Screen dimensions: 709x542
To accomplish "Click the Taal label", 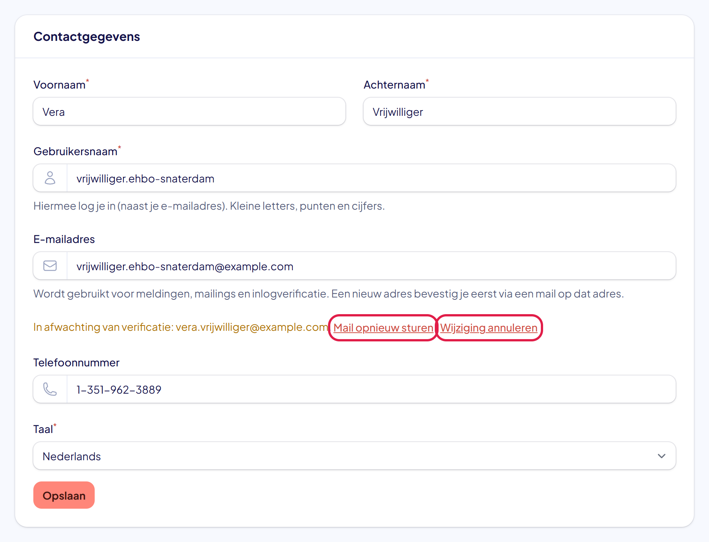I will point(43,429).
